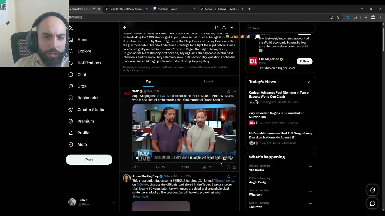Mute the TMZ video volume

[x=210, y=158]
